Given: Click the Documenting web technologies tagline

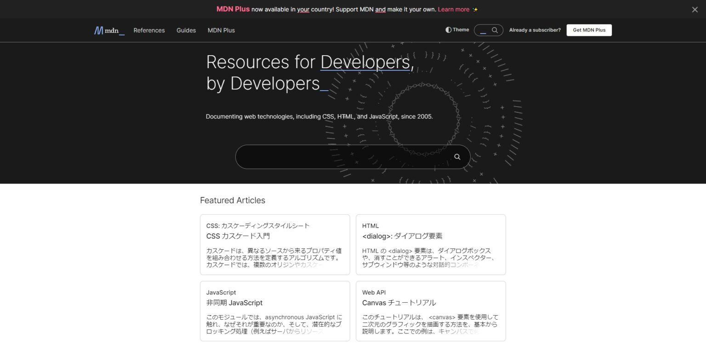Looking at the screenshot, I should (319, 116).
